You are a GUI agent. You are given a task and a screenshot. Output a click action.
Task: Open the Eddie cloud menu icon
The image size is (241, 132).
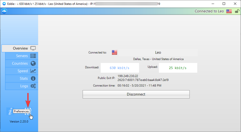tap(4, 11)
